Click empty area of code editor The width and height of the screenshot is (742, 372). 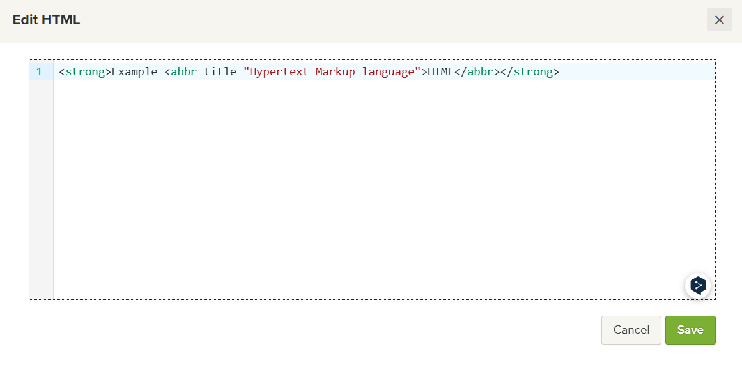click(x=383, y=191)
